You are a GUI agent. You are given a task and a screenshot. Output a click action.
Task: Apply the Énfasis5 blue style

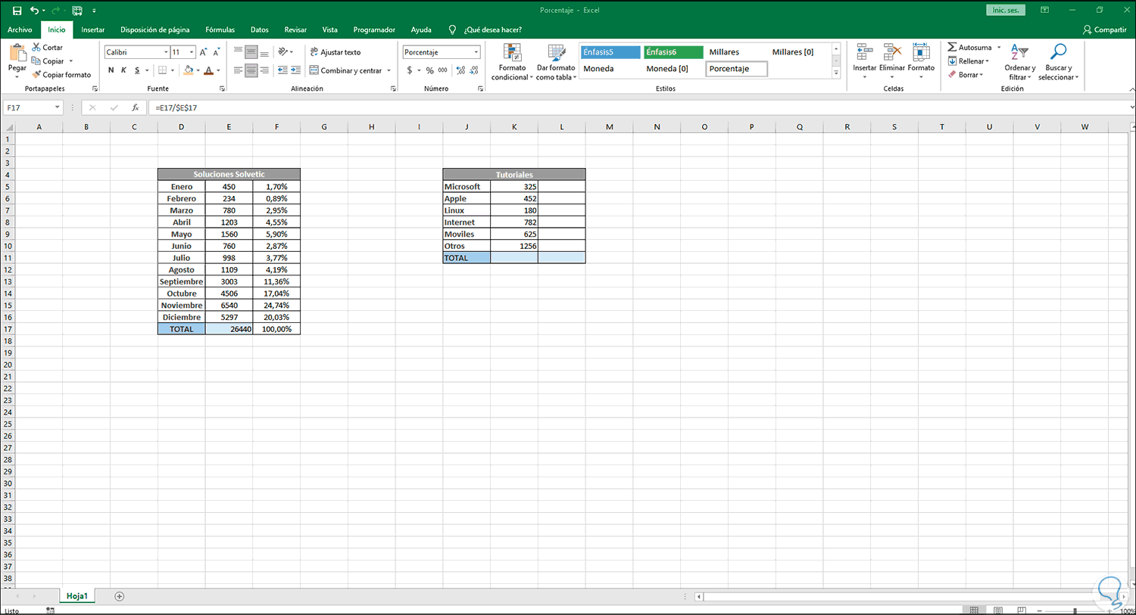point(610,52)
